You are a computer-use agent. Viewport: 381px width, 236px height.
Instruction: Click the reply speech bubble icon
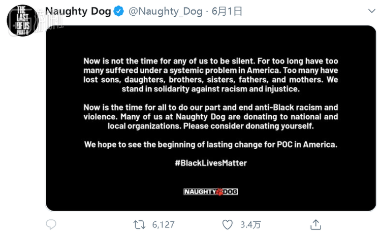click(51, 224)
